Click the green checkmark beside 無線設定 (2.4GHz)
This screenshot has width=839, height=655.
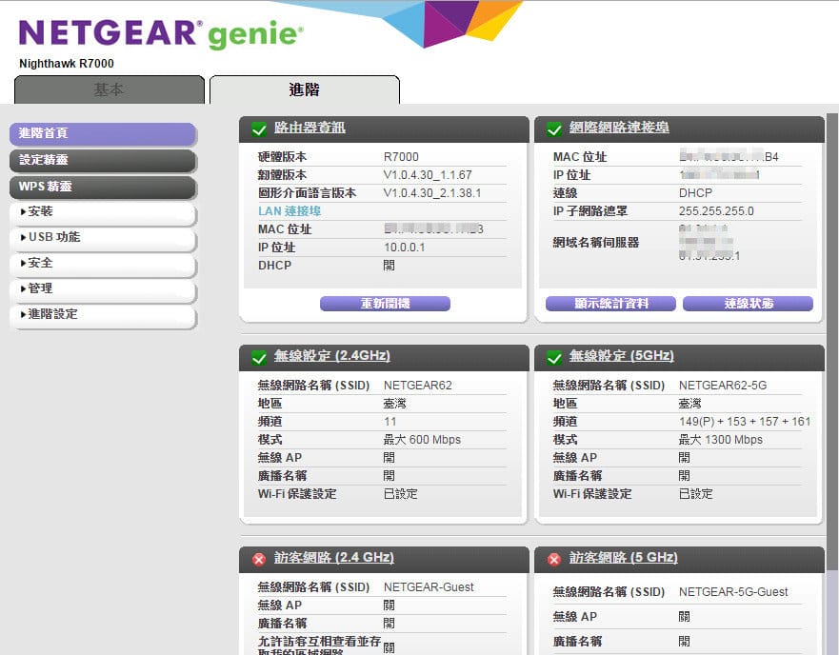coord(259,357)
